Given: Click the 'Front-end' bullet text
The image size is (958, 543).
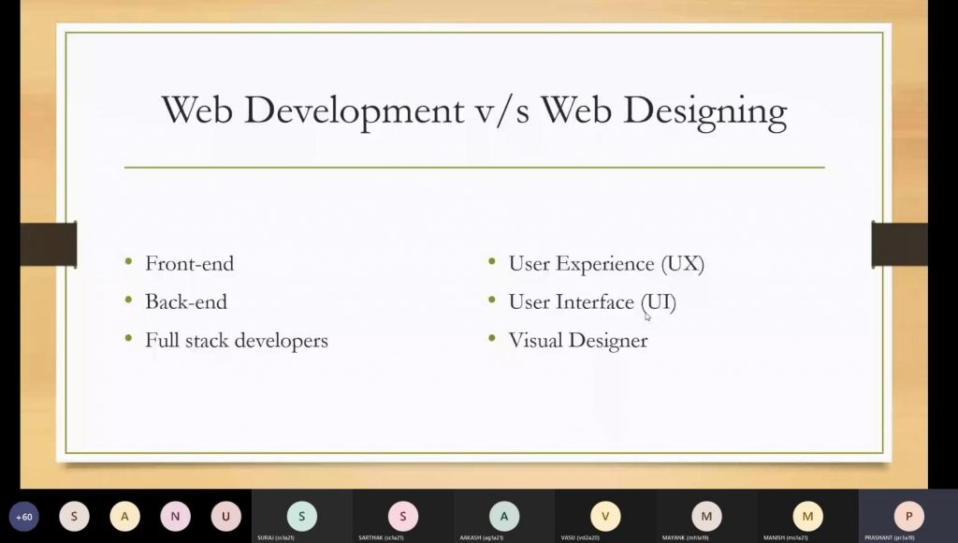Looking at the screenshot, I should tap(189, 264).
